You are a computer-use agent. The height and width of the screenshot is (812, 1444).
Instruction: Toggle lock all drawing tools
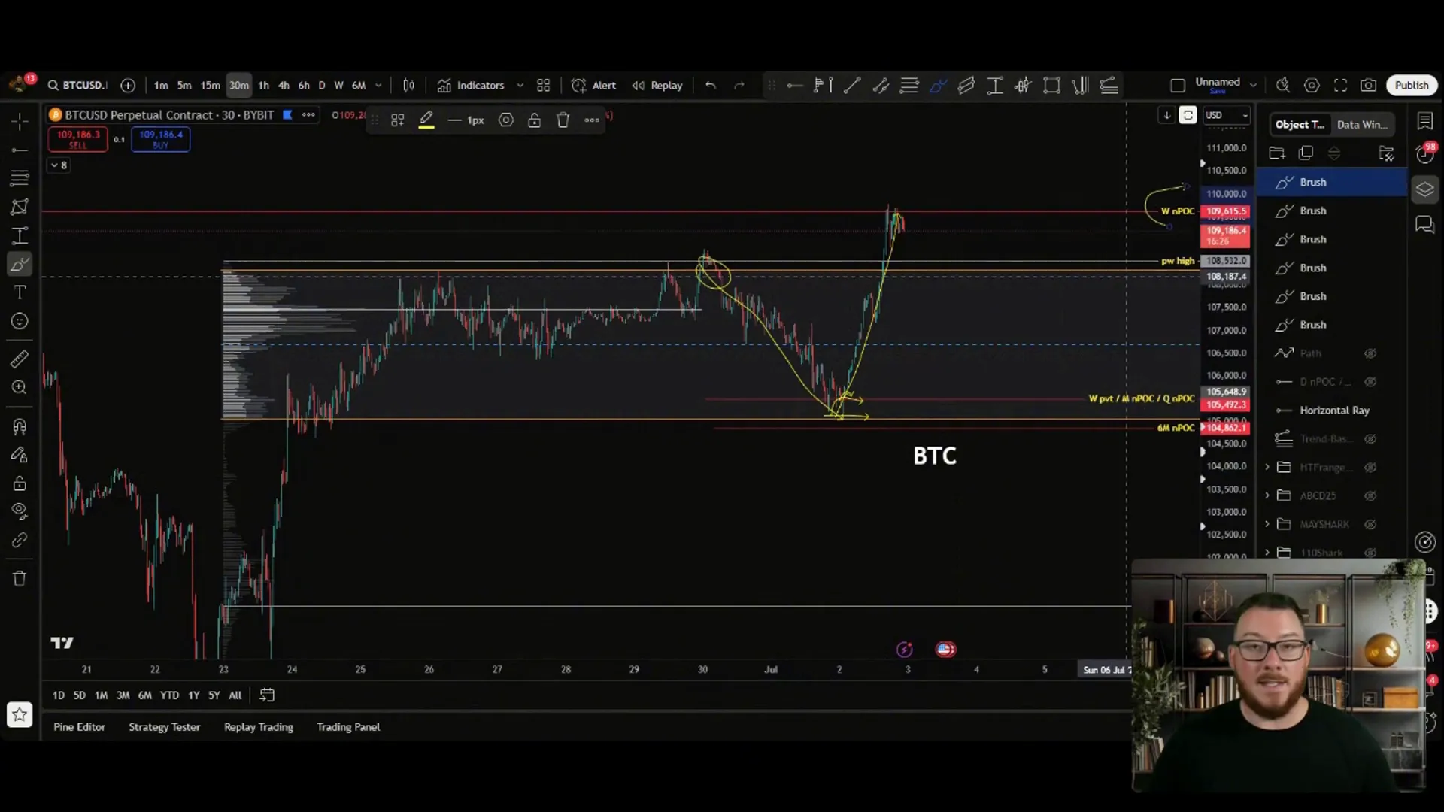click(x=20, y=483)
